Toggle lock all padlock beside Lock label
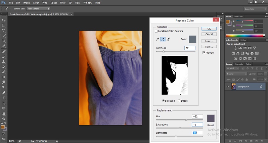Screen dimensions: 268x143 (x=247, y=80)
